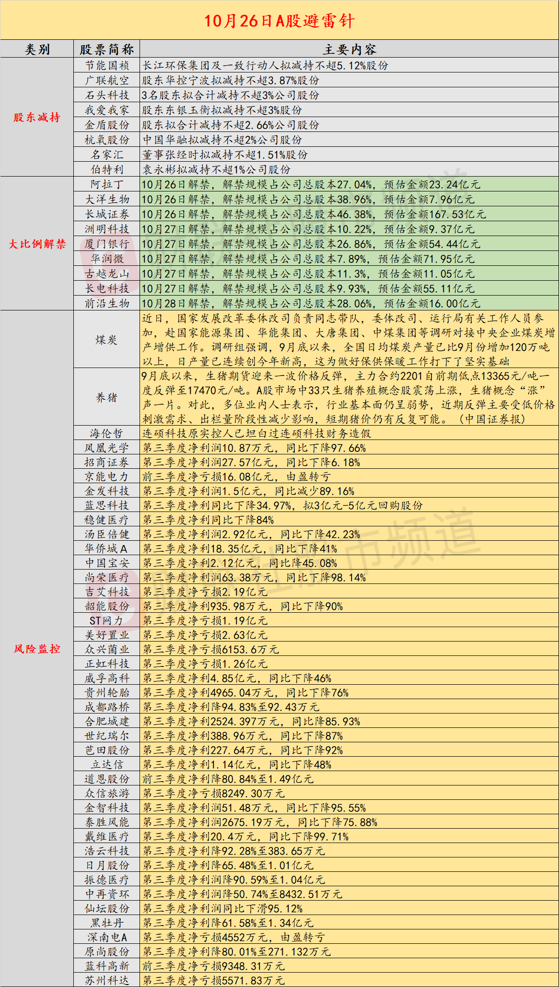Viewport: 559px width, 987px height.
Task: Select the 大洋生物 stock cell
Action: pos(107,199)
